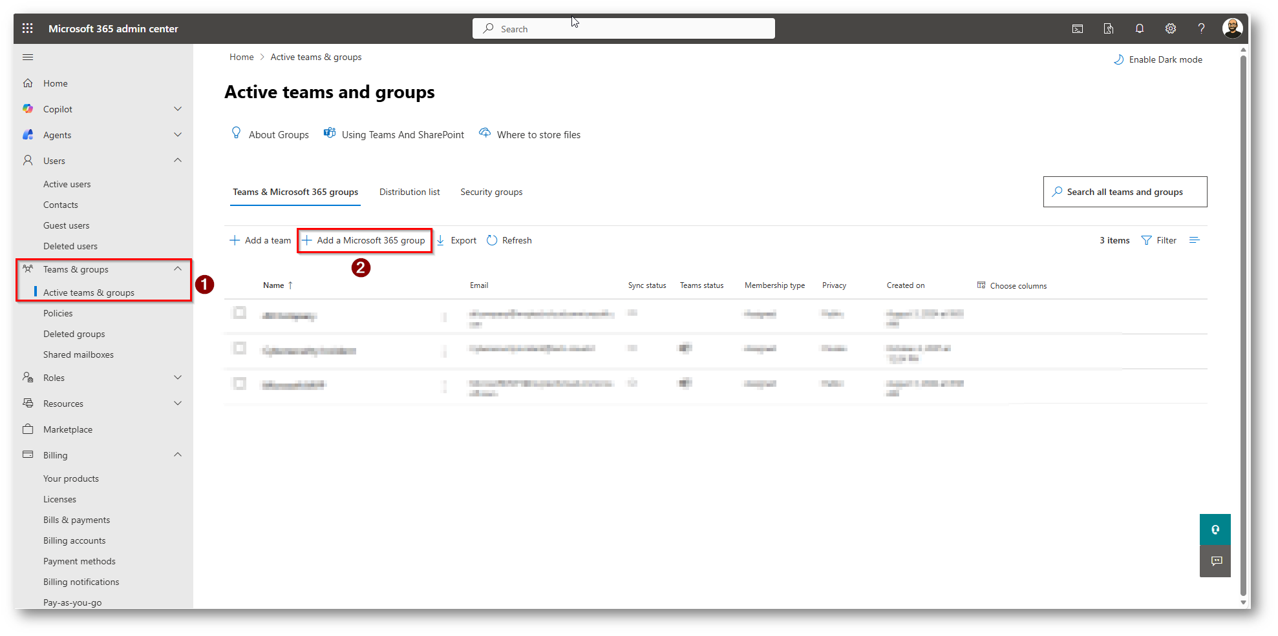The width and height of the screenshot is (1278, 636).
Task: Open the app launcher waffle icon
Action: (x=27, y=28)
